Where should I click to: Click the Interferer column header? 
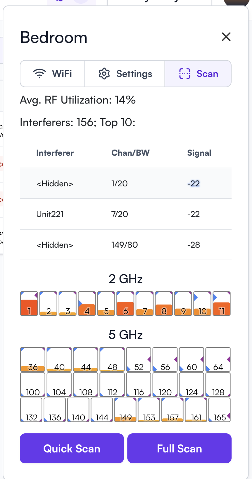[55, 153]
